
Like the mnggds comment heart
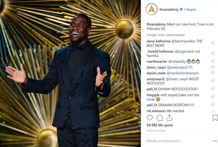click(x=213, y=97)
